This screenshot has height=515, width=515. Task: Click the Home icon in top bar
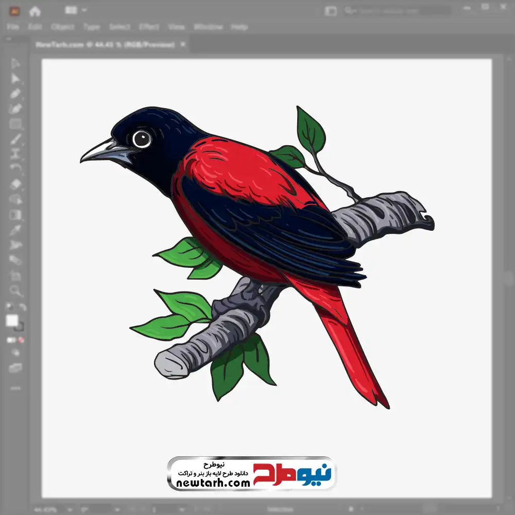35,11
